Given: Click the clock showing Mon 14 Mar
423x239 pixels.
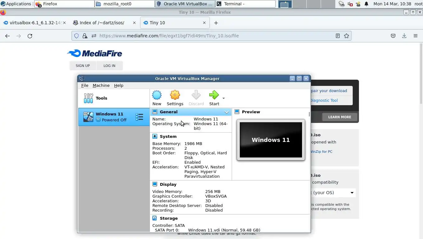Looking at the screenshot, I should [392, 4].
